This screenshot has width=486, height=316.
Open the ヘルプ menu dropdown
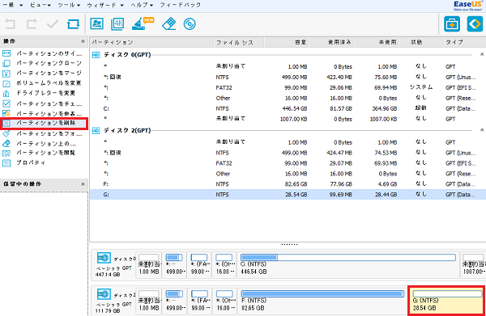pos(142,5)
